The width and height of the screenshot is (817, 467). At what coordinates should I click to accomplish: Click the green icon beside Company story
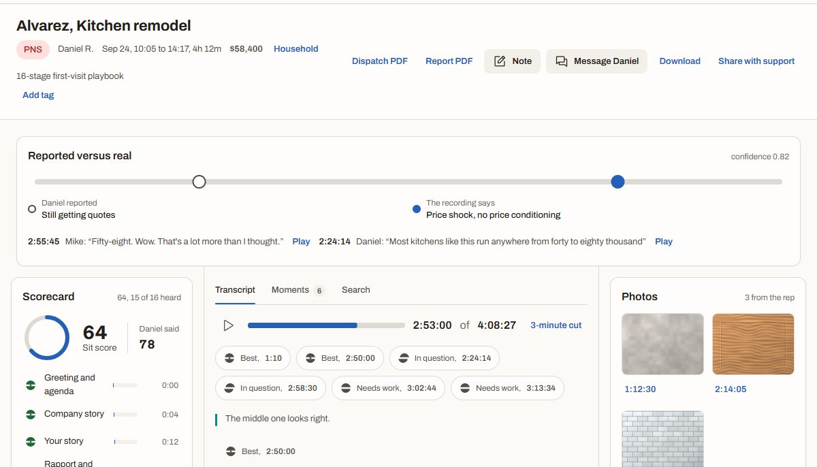[31, 414]
